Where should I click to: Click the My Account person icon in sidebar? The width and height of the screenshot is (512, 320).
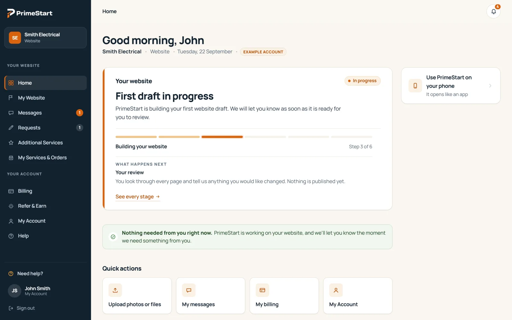(11, 221)
